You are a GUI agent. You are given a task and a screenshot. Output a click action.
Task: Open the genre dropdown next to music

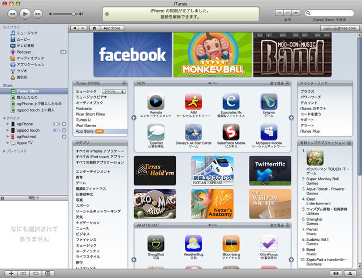pos(114,92)
